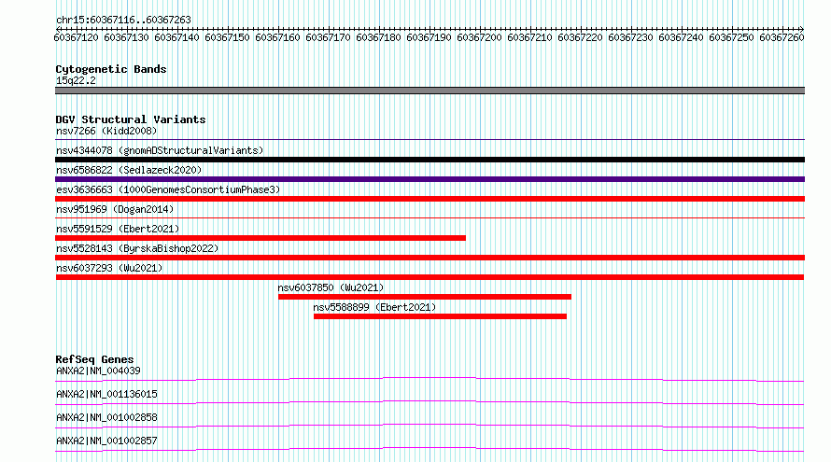831x462 pixels.
Task: Click ruler position 60367250
Action: click(731, 37)
